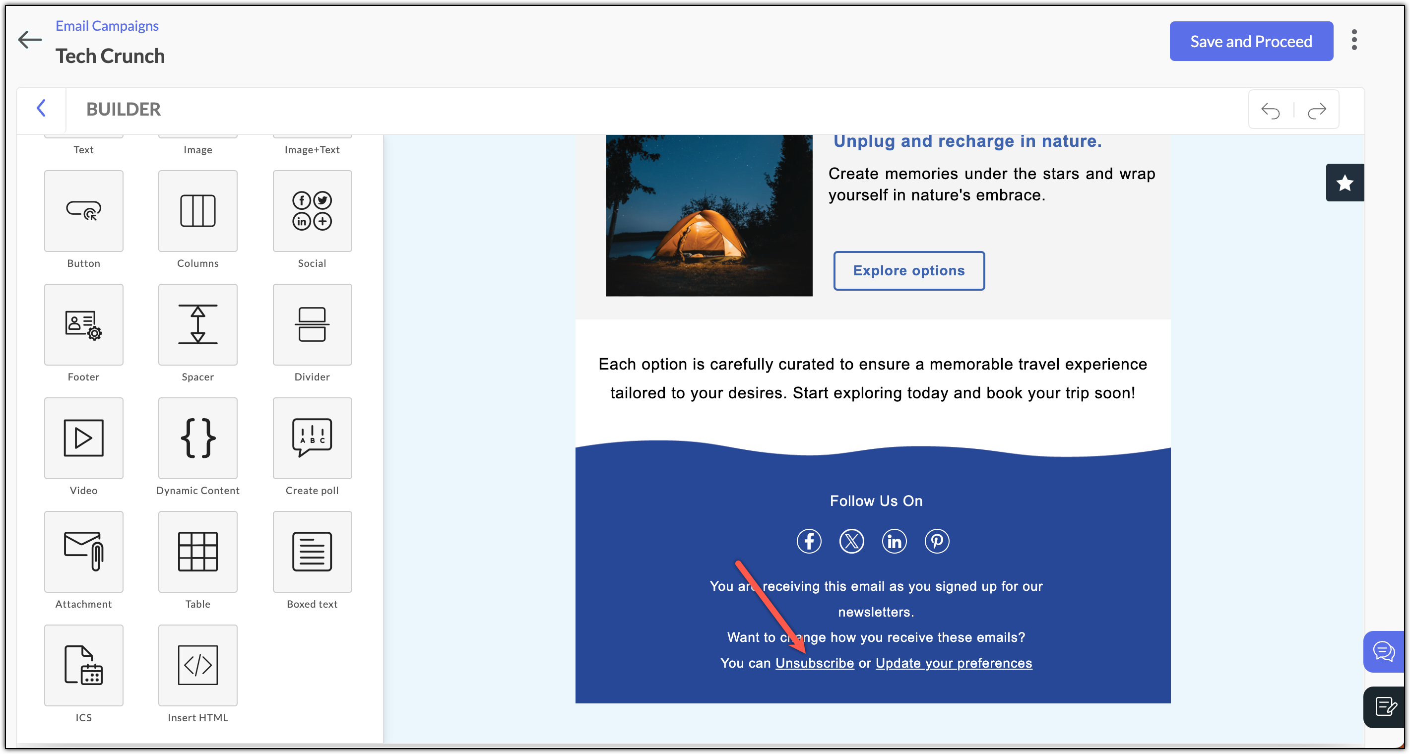Open the Dynamic Content block

[x=197, y=438]
